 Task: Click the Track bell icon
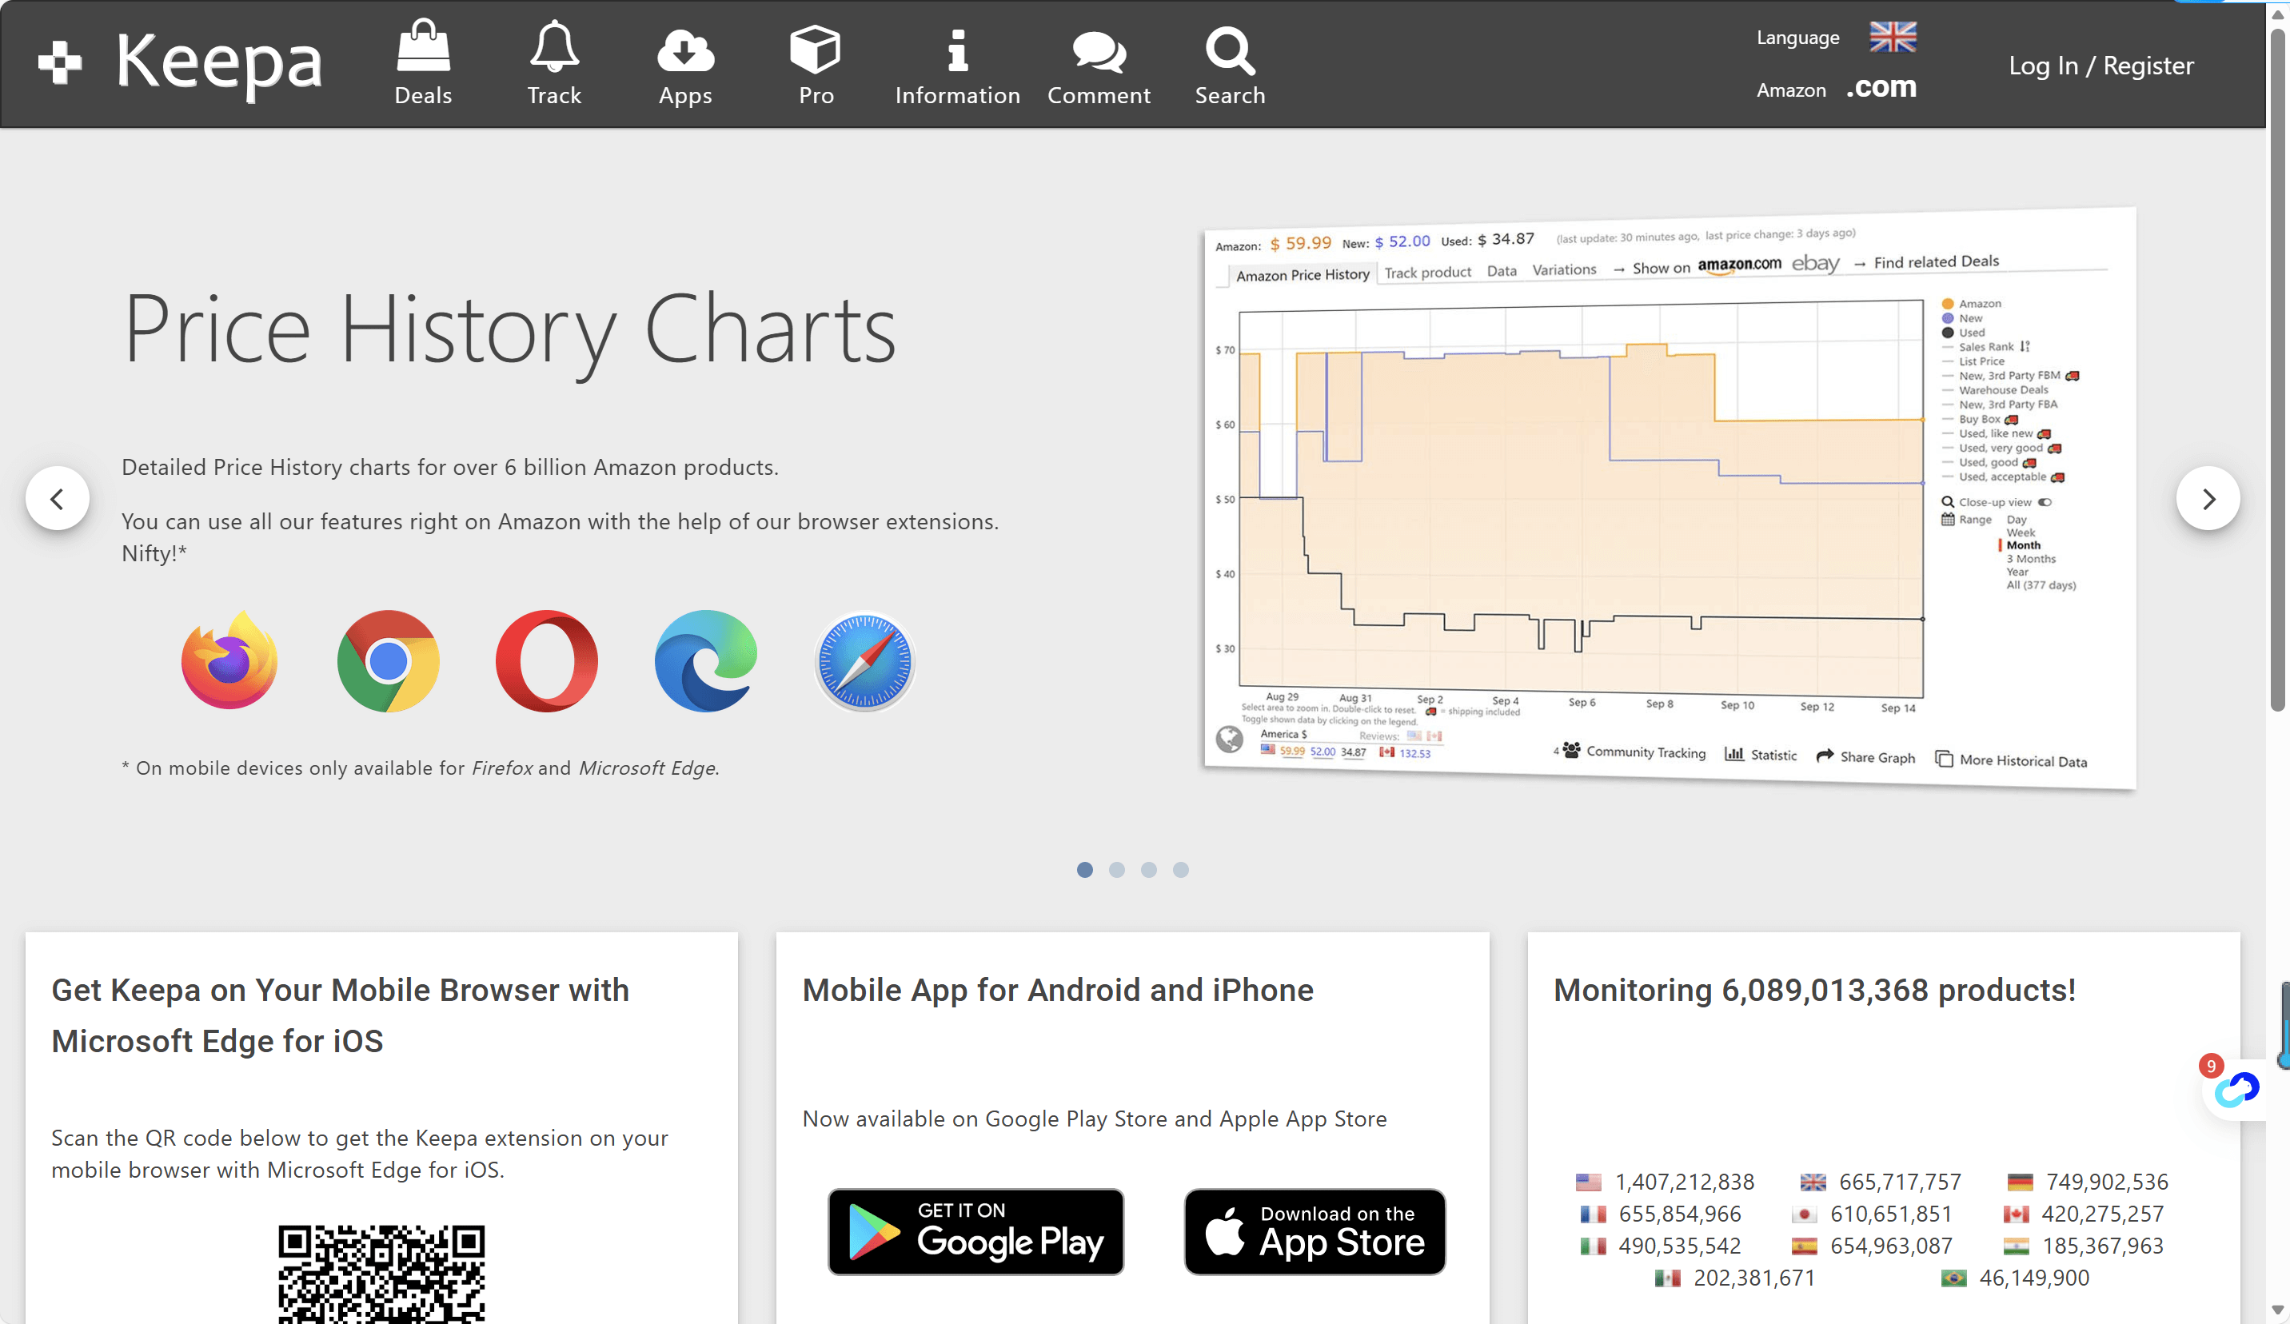(x=553, y=47)
